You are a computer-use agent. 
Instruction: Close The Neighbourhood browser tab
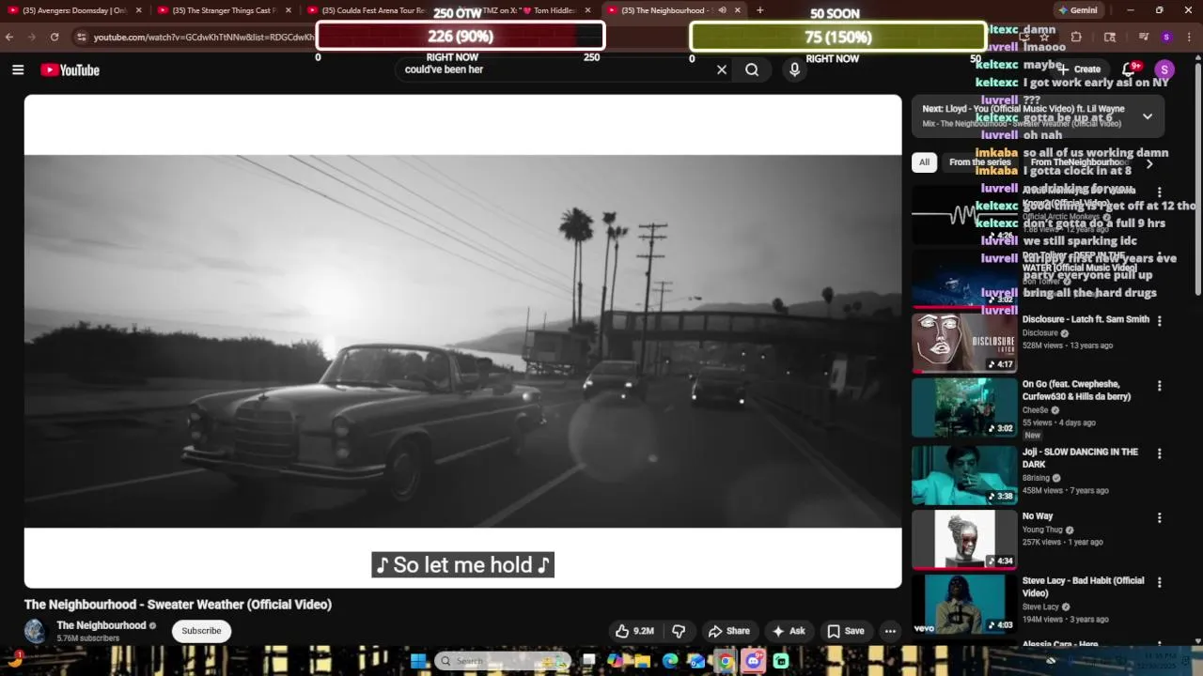[x=737, y=10]
